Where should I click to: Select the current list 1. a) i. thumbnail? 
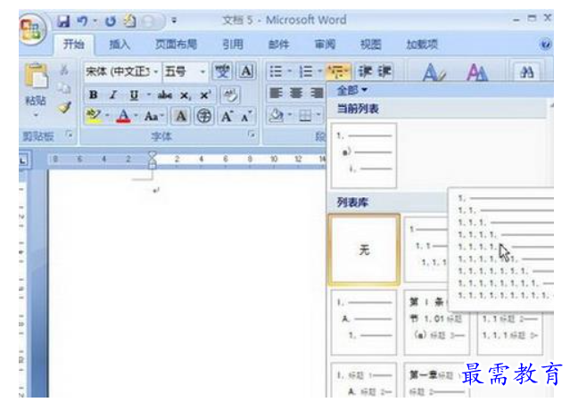364,155
